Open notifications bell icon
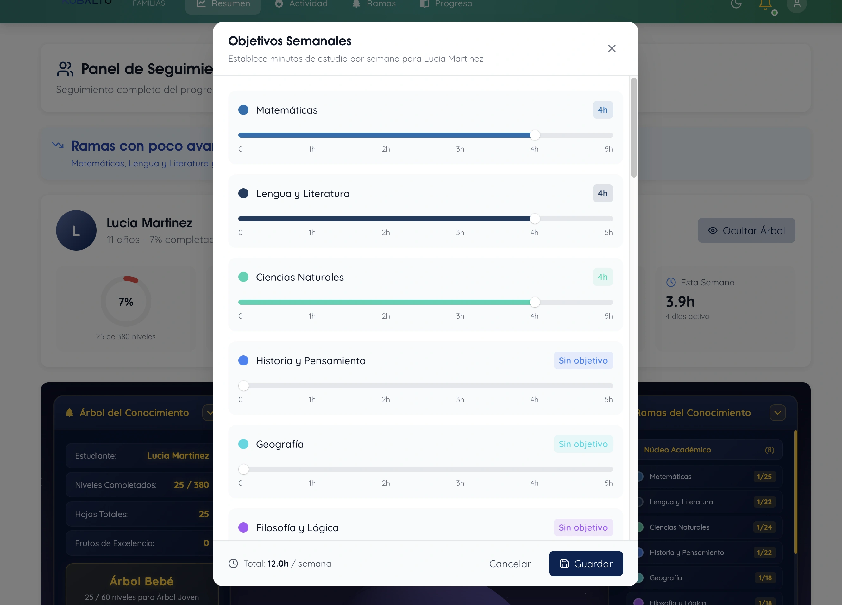Image resolution: width=842 pixels, height=605 pixels. [765, 4]
